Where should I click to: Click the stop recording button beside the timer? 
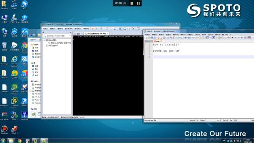[x=132, y=3]
